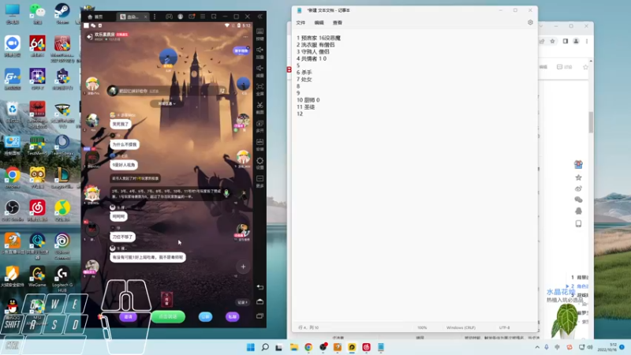Open multi-instance 多开 in emulator sidebar

[x=260, y=126]
